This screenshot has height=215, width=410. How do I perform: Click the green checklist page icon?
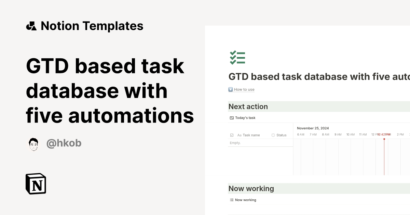point(237,57)
